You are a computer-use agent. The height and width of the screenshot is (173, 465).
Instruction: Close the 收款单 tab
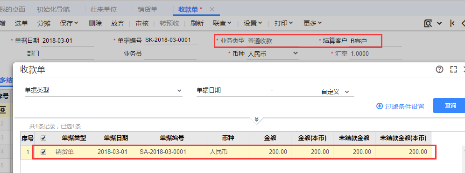212,9
